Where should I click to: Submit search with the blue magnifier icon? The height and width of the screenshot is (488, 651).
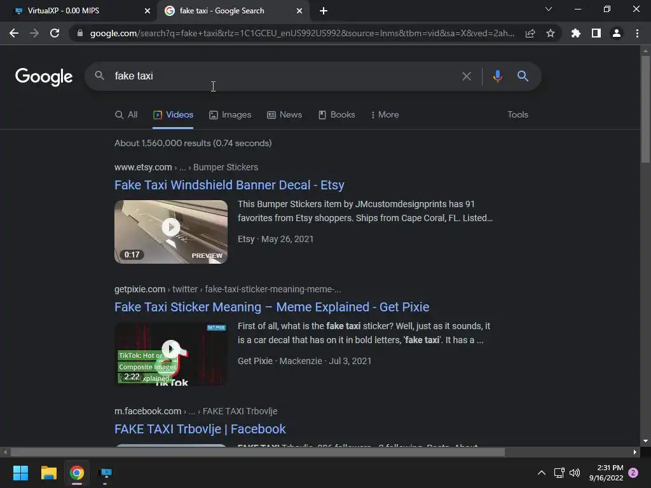point(523,76)
